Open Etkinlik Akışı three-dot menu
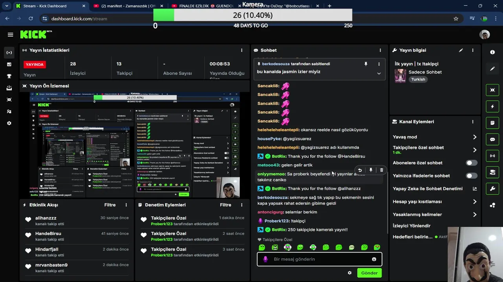The image size is (503, 282). [126, 205]
